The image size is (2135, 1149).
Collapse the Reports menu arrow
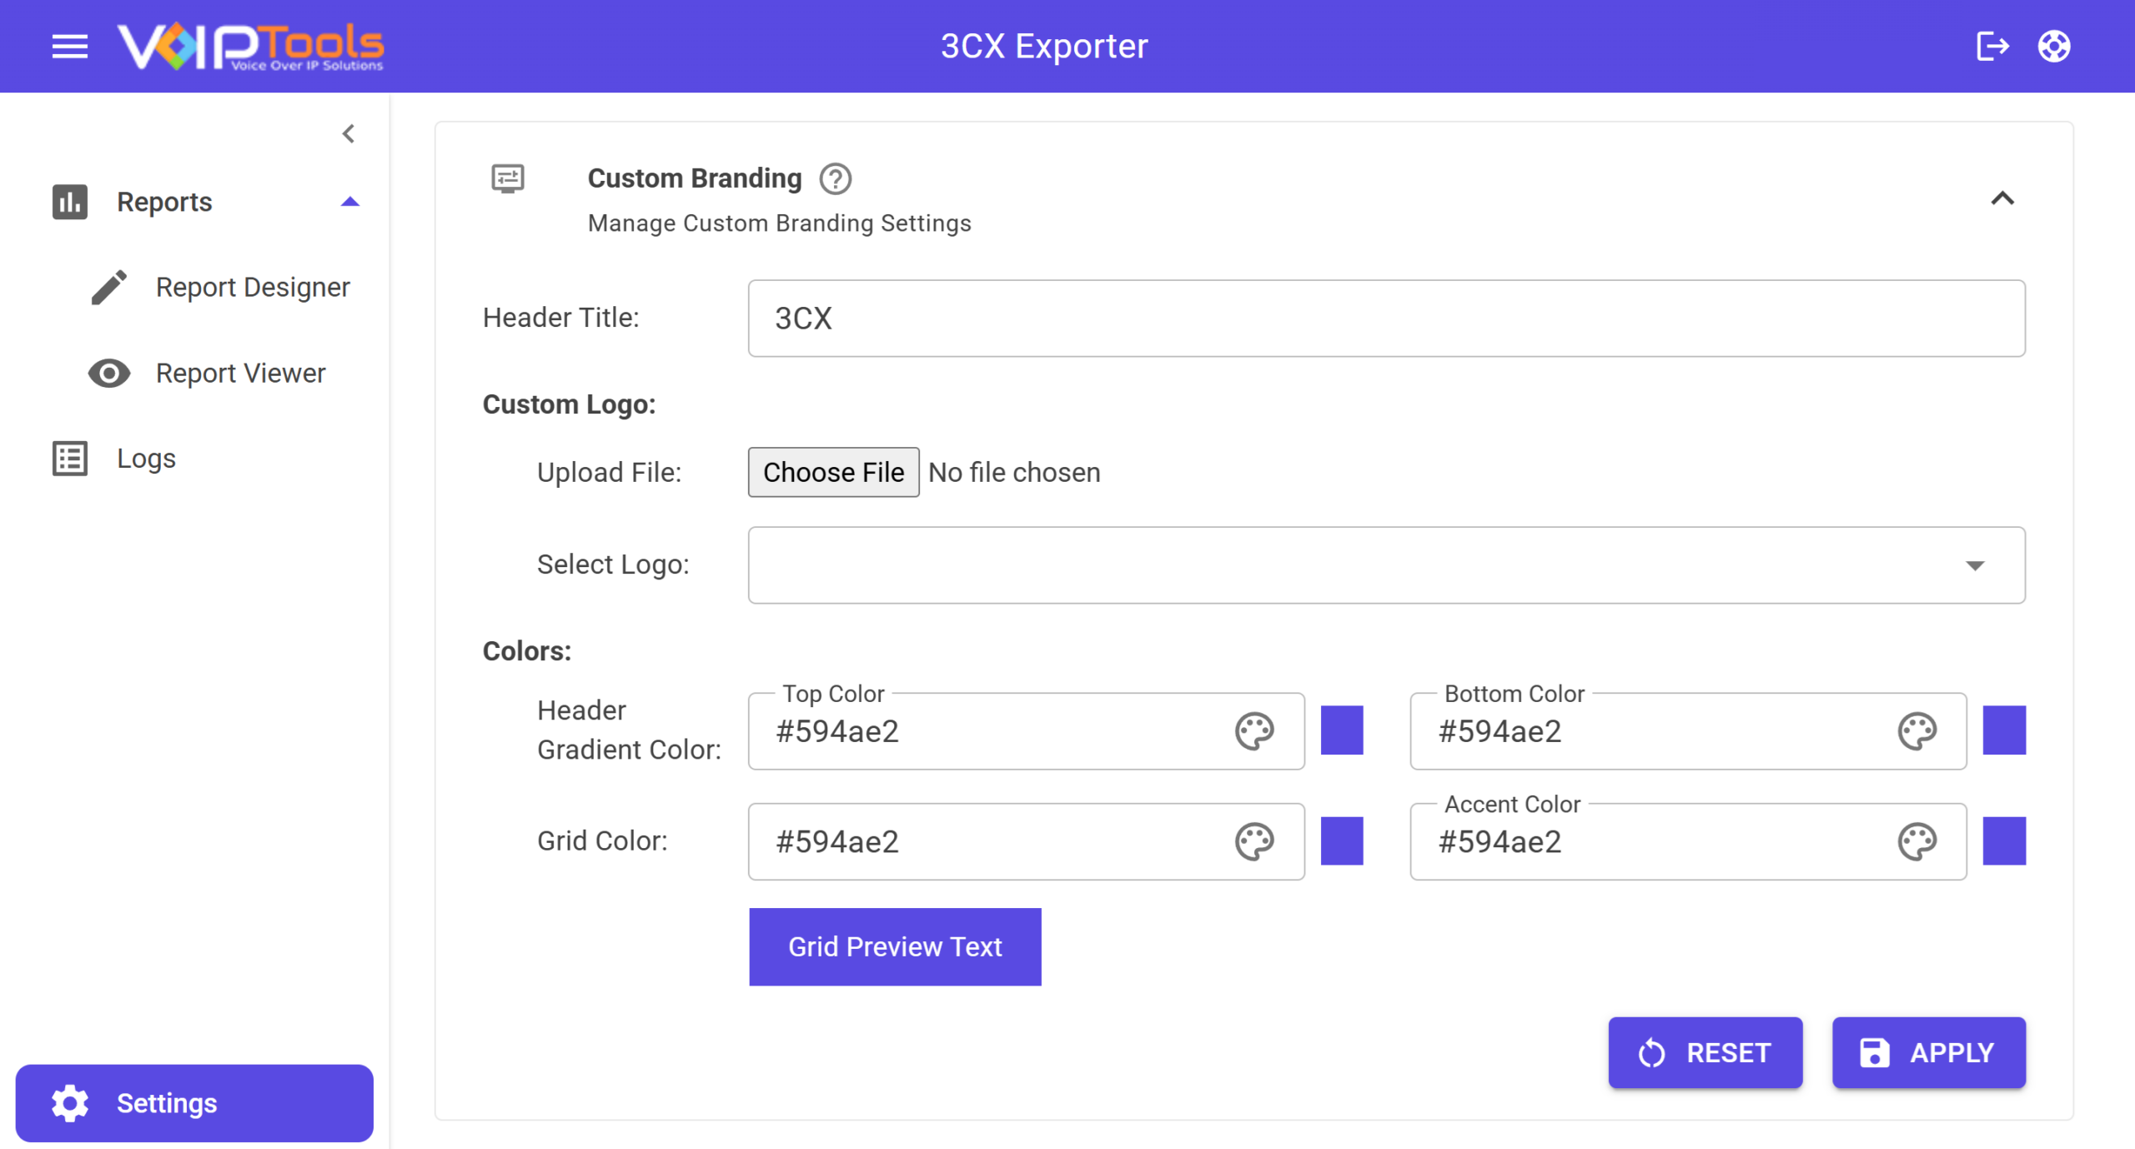350,202
